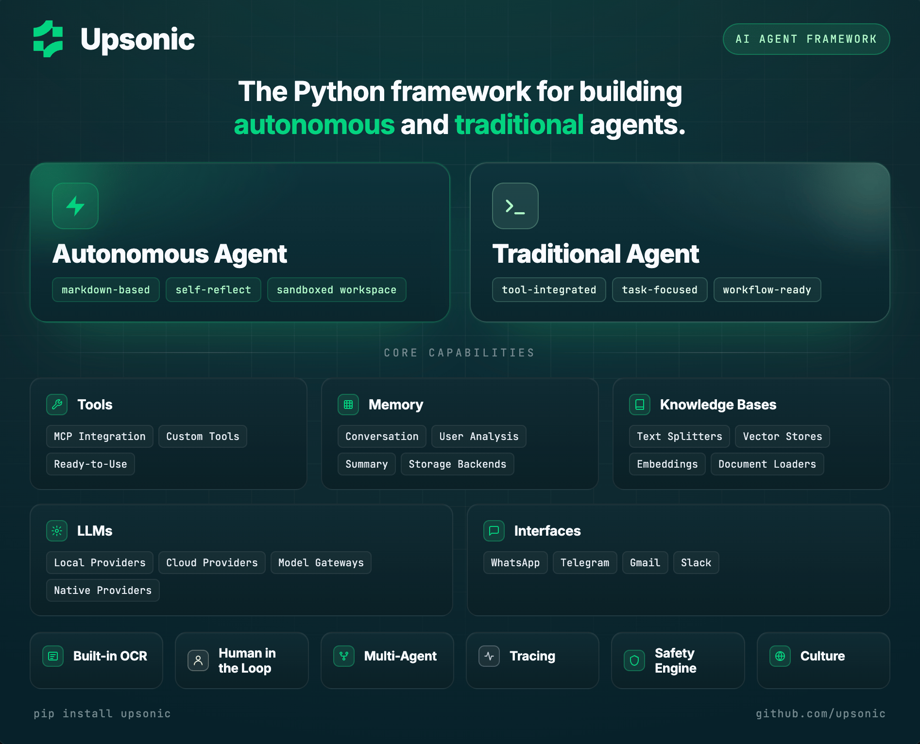
Task: Select the Memory grid icon
Action: [x=348, y=405]
